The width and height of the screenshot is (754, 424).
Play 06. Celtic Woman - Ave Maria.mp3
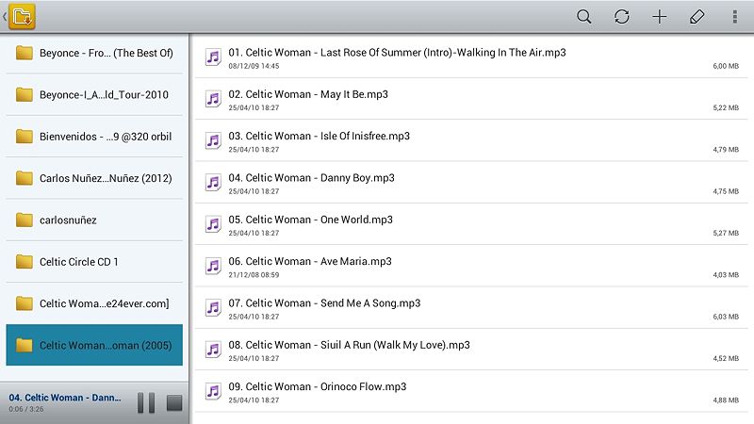(x=471, y=267)
